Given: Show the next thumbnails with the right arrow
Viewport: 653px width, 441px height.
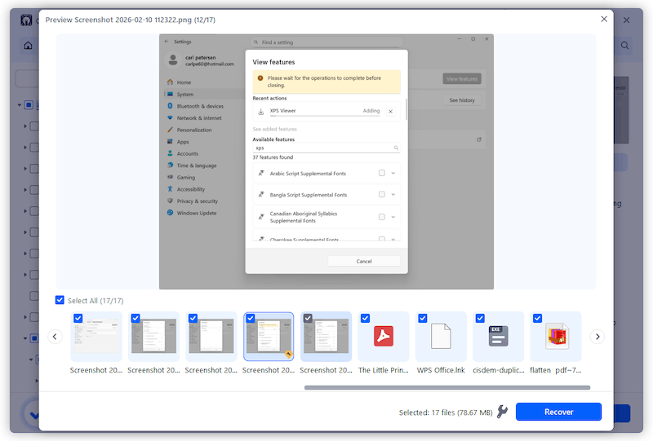Looking at the screenshot, I should [x=597, y=337].
